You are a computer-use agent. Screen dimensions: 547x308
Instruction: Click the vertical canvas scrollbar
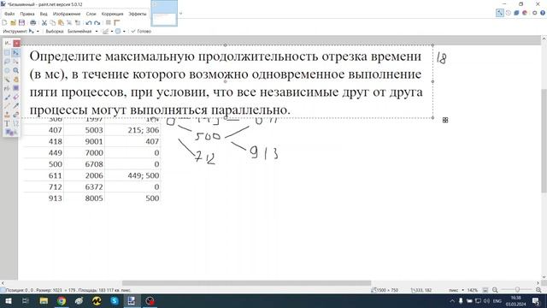[x=544, y=140]
